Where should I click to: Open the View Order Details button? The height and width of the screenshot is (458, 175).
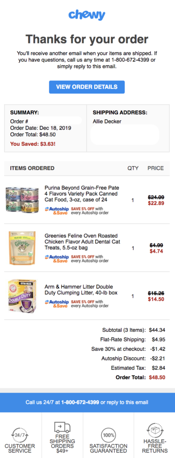[87, 87]
